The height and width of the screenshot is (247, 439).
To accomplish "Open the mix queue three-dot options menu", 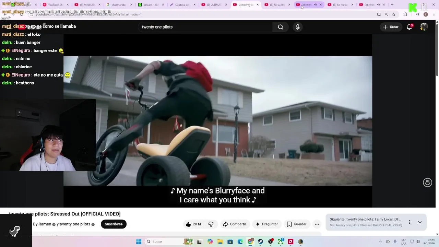I will click(x=410, y=222).
